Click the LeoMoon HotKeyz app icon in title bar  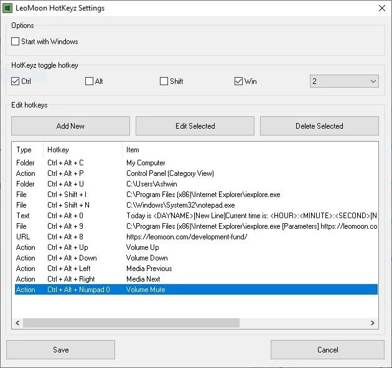pyautogui.click(x=8, y=8)
